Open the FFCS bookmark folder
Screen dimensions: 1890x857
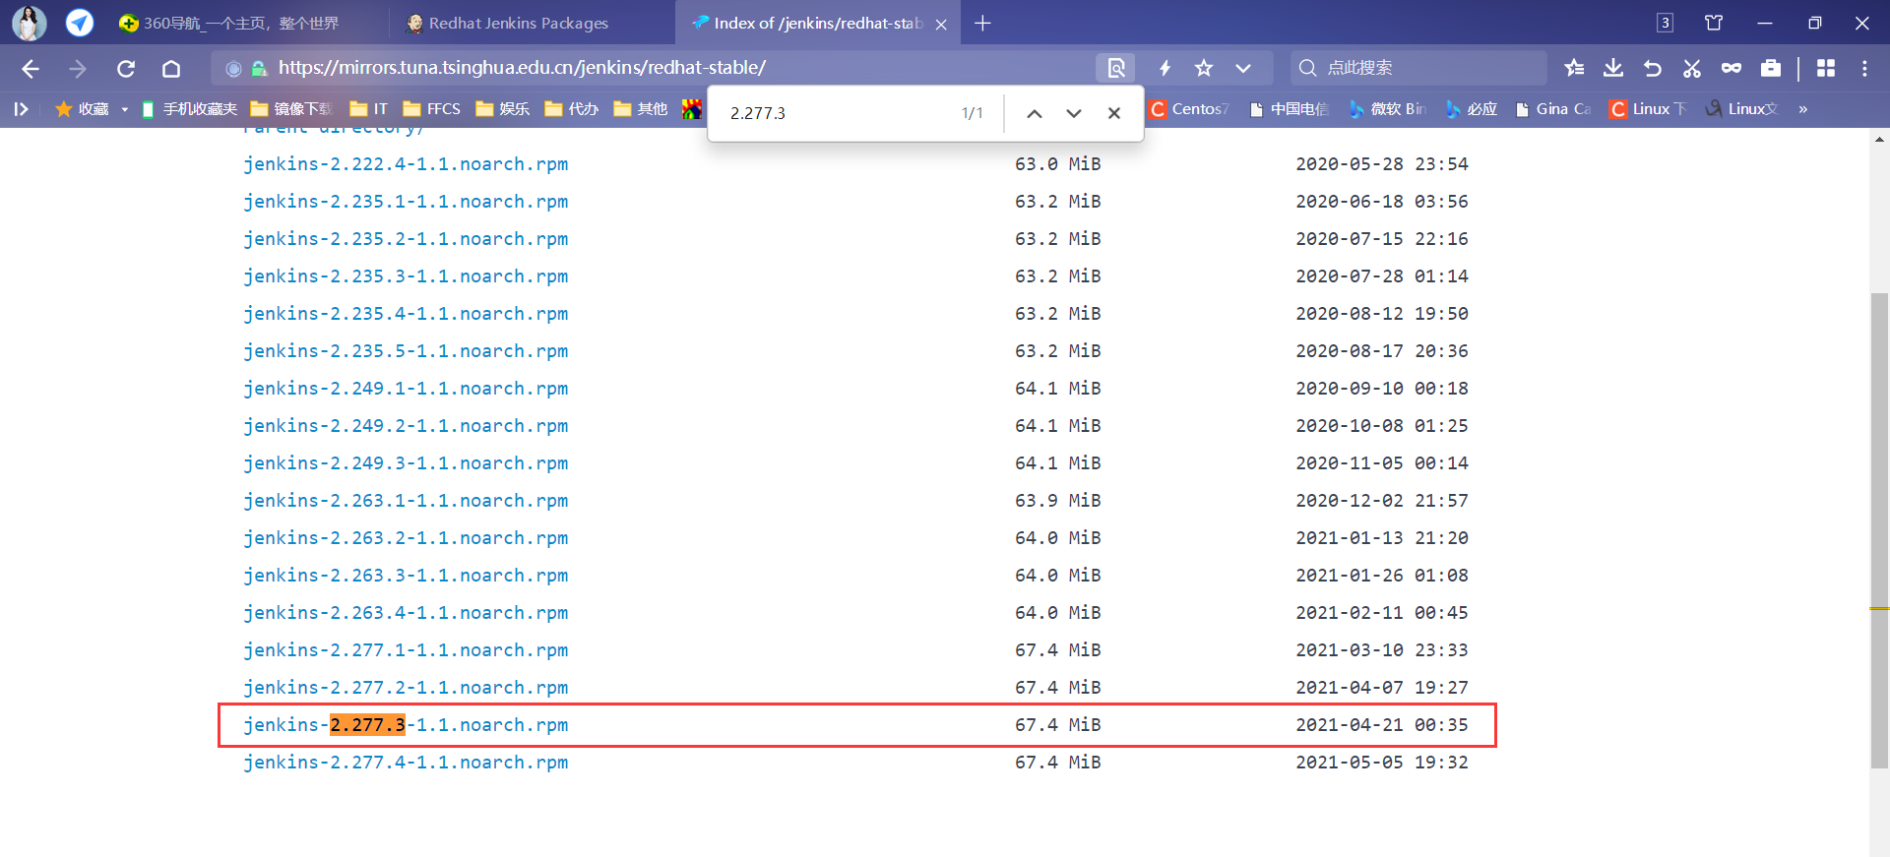[x=432, y=109]
